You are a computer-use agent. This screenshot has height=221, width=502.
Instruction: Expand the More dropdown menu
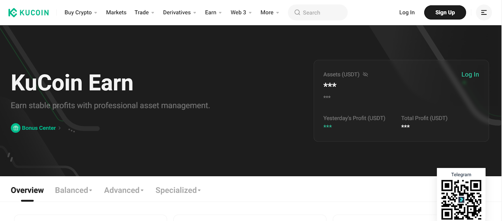[x=270, y=13]
